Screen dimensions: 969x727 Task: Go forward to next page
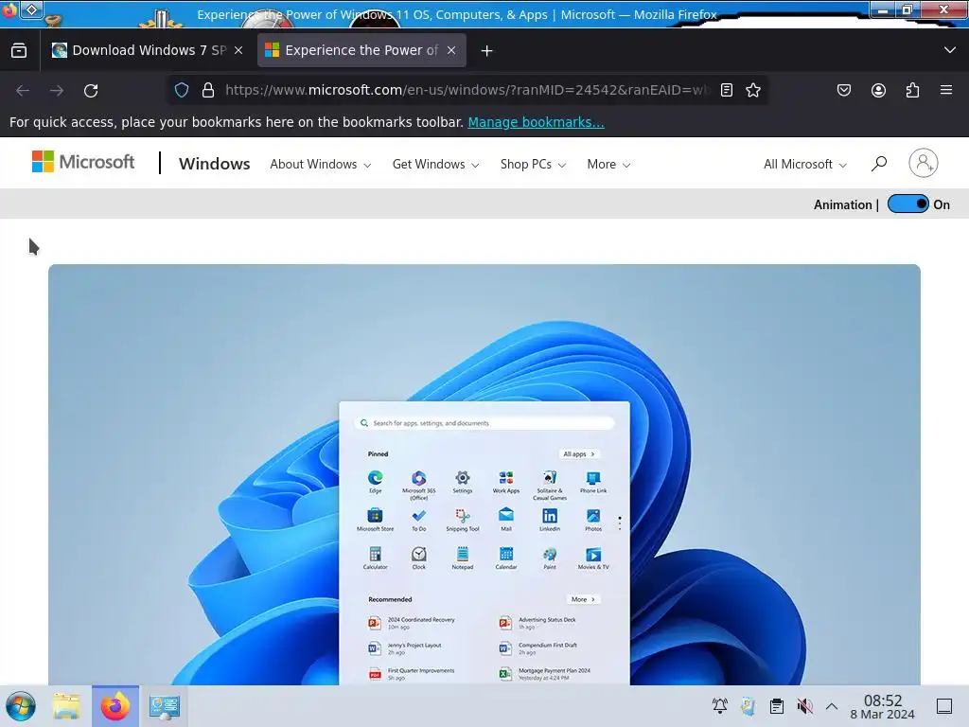57,90
